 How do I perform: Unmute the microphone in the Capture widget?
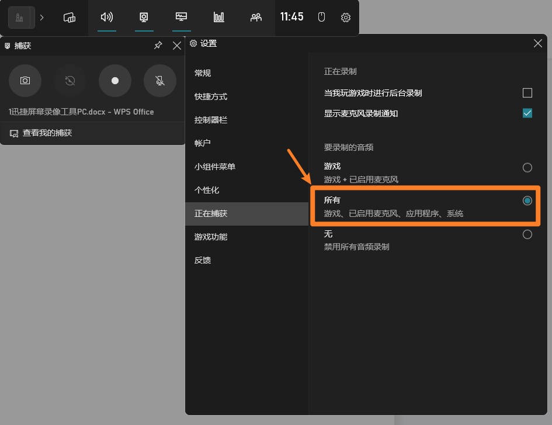pos(159,81)
